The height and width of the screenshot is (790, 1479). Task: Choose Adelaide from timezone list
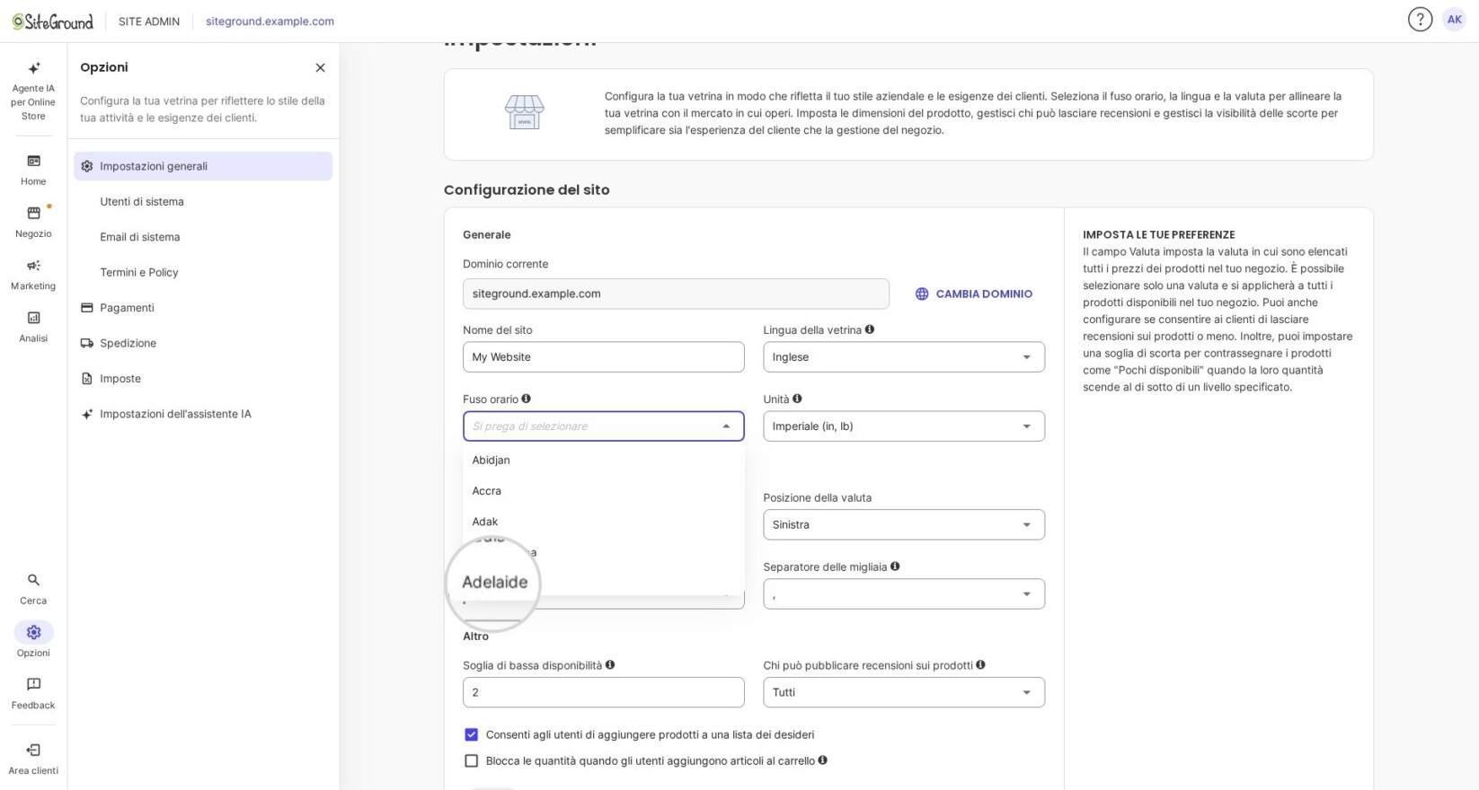(x=494, y=582)
